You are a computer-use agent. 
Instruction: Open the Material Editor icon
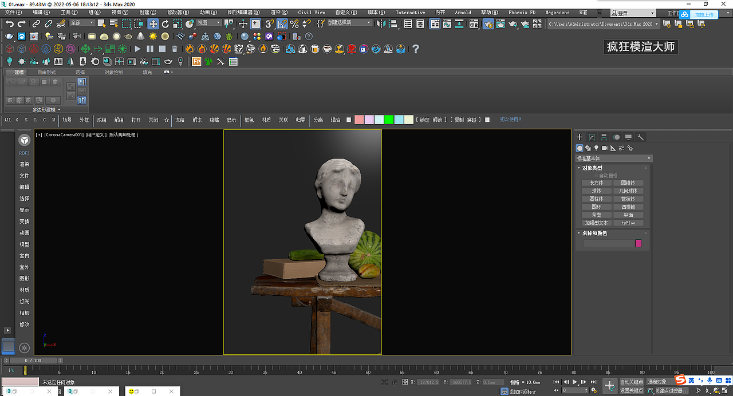click(x=474, y=24)
